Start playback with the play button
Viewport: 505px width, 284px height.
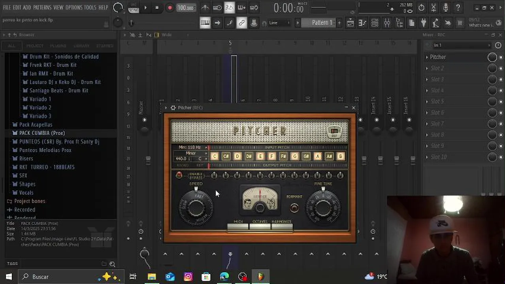pos(145,7)
